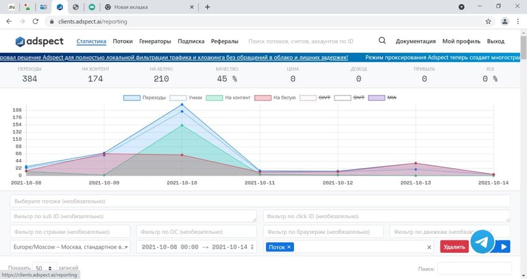The height and width of the screenshot is (279, 527).
Task: Go to Потоки menu item
Action: (x=122, y=42)
